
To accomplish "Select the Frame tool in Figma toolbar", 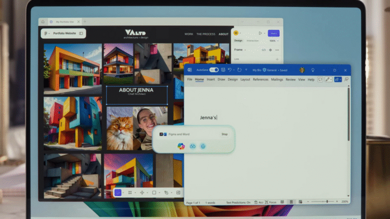I will coord(130,193).
